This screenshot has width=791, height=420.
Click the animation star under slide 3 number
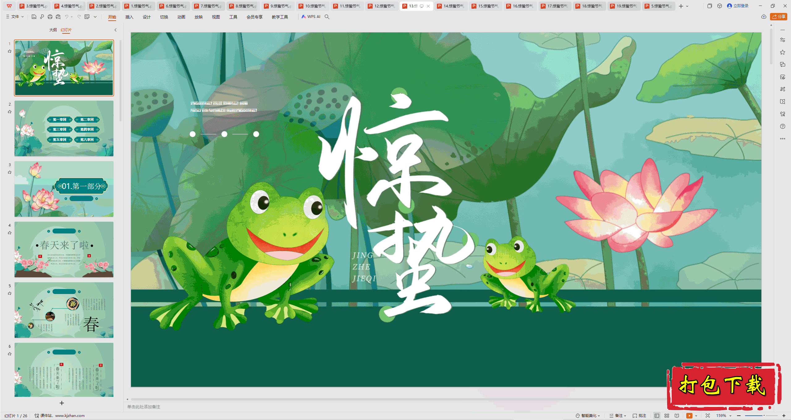[10, 172]
